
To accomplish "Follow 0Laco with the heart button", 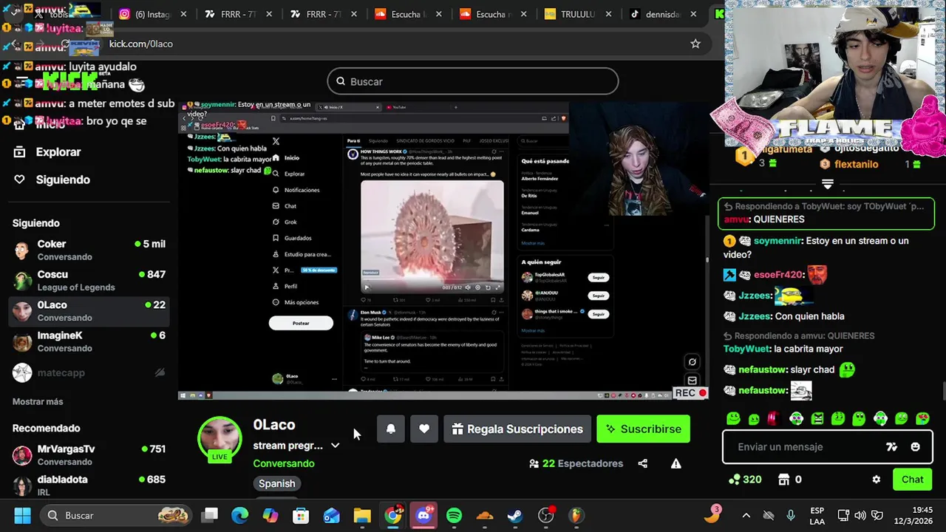I will (424, 429).
